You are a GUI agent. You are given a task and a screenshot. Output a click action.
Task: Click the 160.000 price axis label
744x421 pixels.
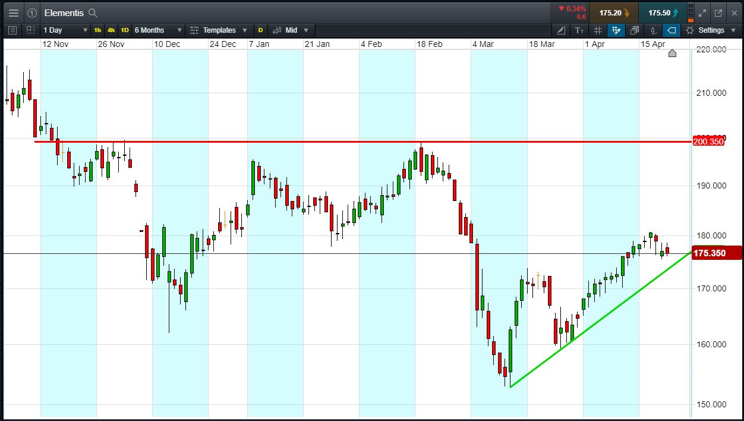click(711, 344)
